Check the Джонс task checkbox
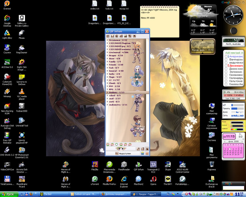Screen dimensions: 246x197 coord(226,69)
